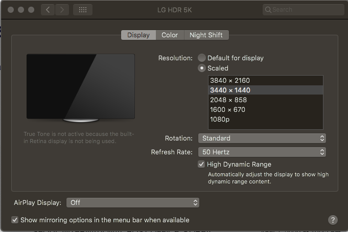Select the Scaled resolution radio button
Viewport: 348px width, 232px height.
coord(202,68)
